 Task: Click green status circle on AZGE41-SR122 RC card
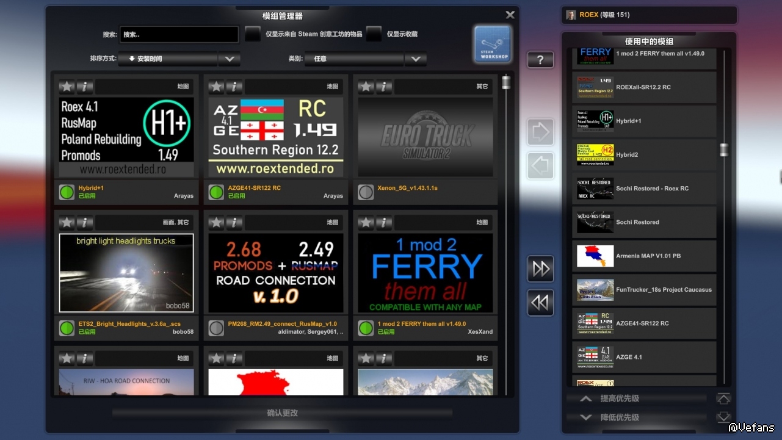tap(216, 192)
